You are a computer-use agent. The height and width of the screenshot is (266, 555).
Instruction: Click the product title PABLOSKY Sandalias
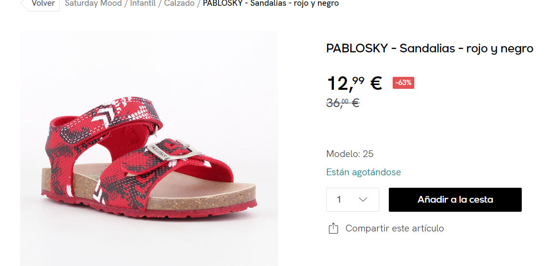(430, 48)
